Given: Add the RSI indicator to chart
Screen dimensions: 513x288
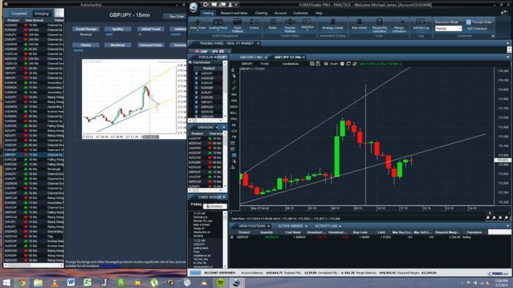Looking at the screenshot, I should point(234,125).
